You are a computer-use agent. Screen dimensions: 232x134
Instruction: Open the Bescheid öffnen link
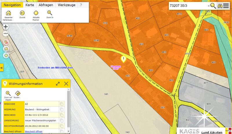(34, 131)
